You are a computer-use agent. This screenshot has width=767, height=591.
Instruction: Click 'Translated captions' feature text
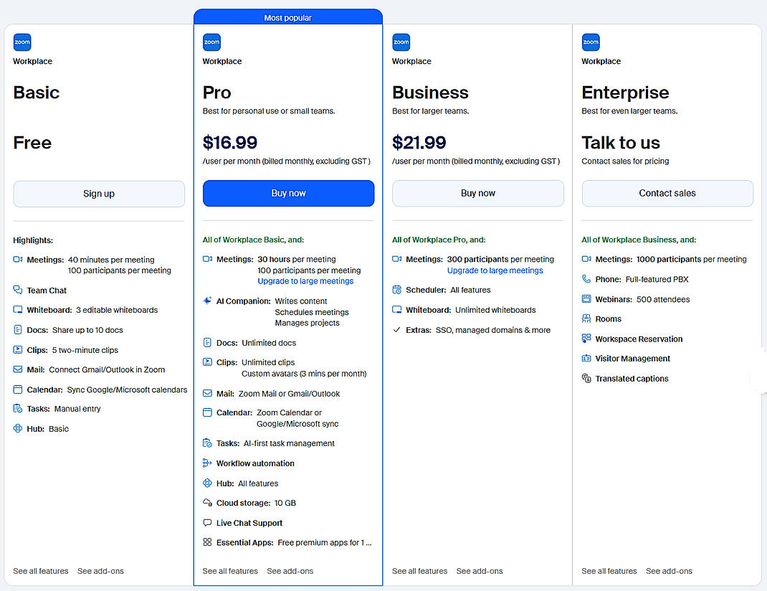point(632,379)
